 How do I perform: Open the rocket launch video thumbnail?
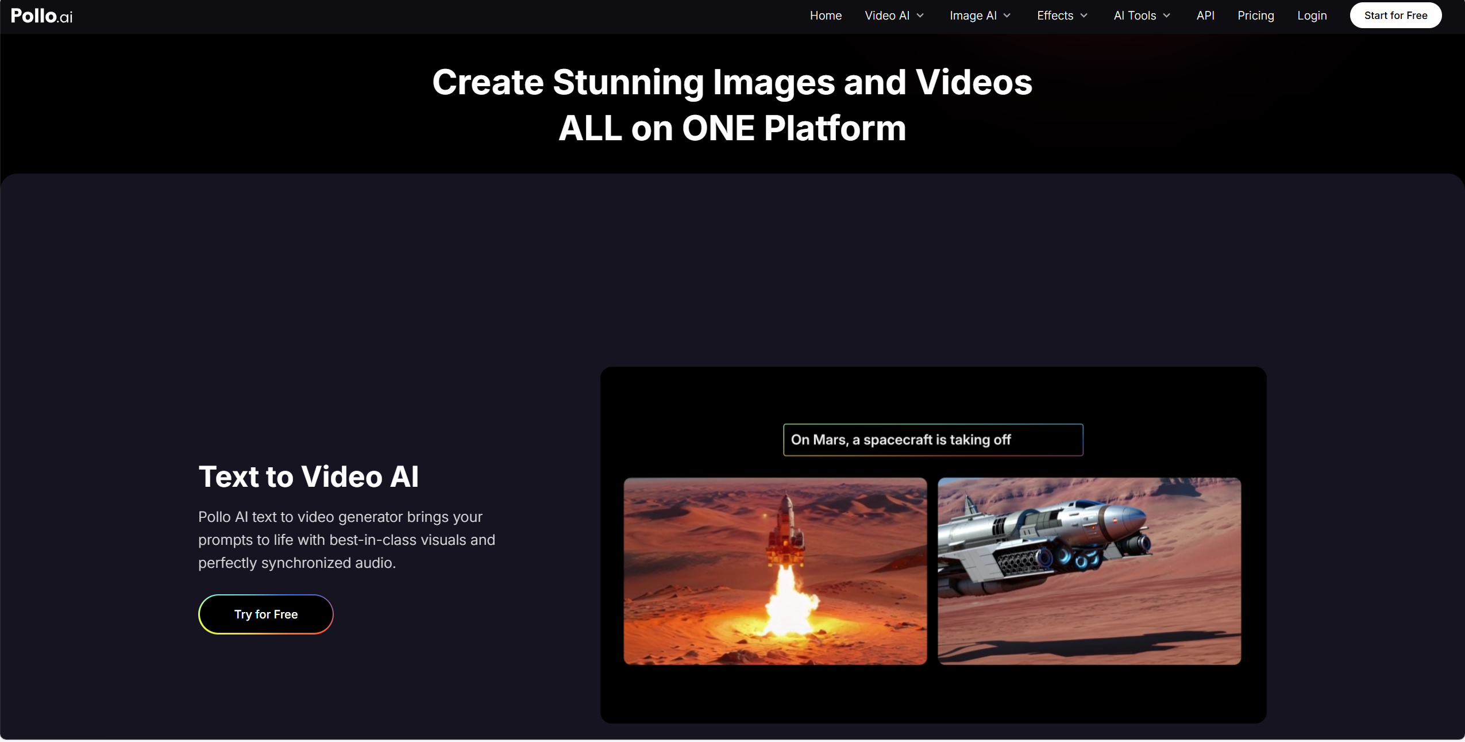pos(775,571)
